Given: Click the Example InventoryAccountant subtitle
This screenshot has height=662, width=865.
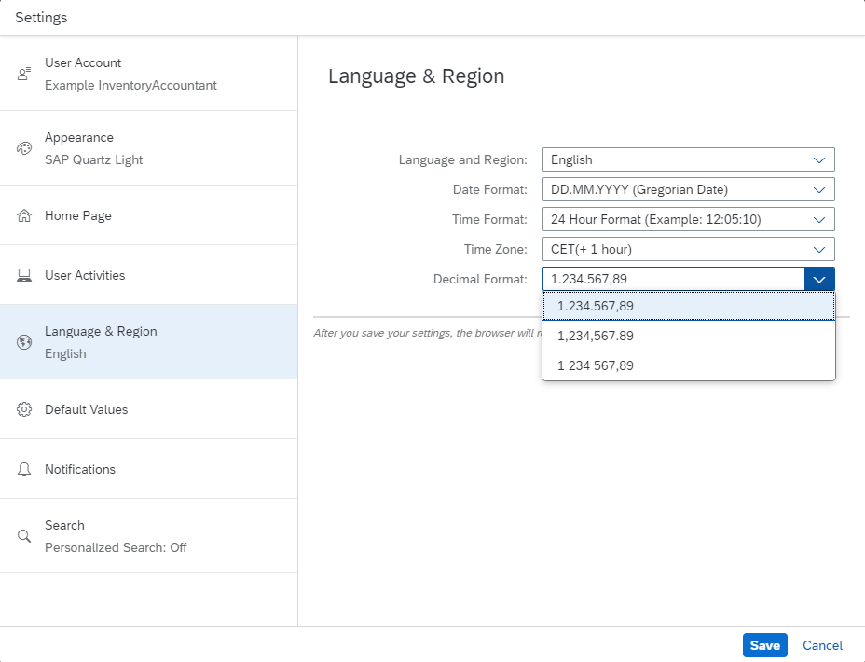Looking at the screenshot, I should tap(130, 86).
